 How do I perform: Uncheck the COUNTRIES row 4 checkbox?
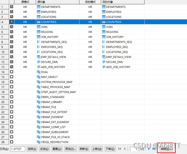click(x=12, y=22)
